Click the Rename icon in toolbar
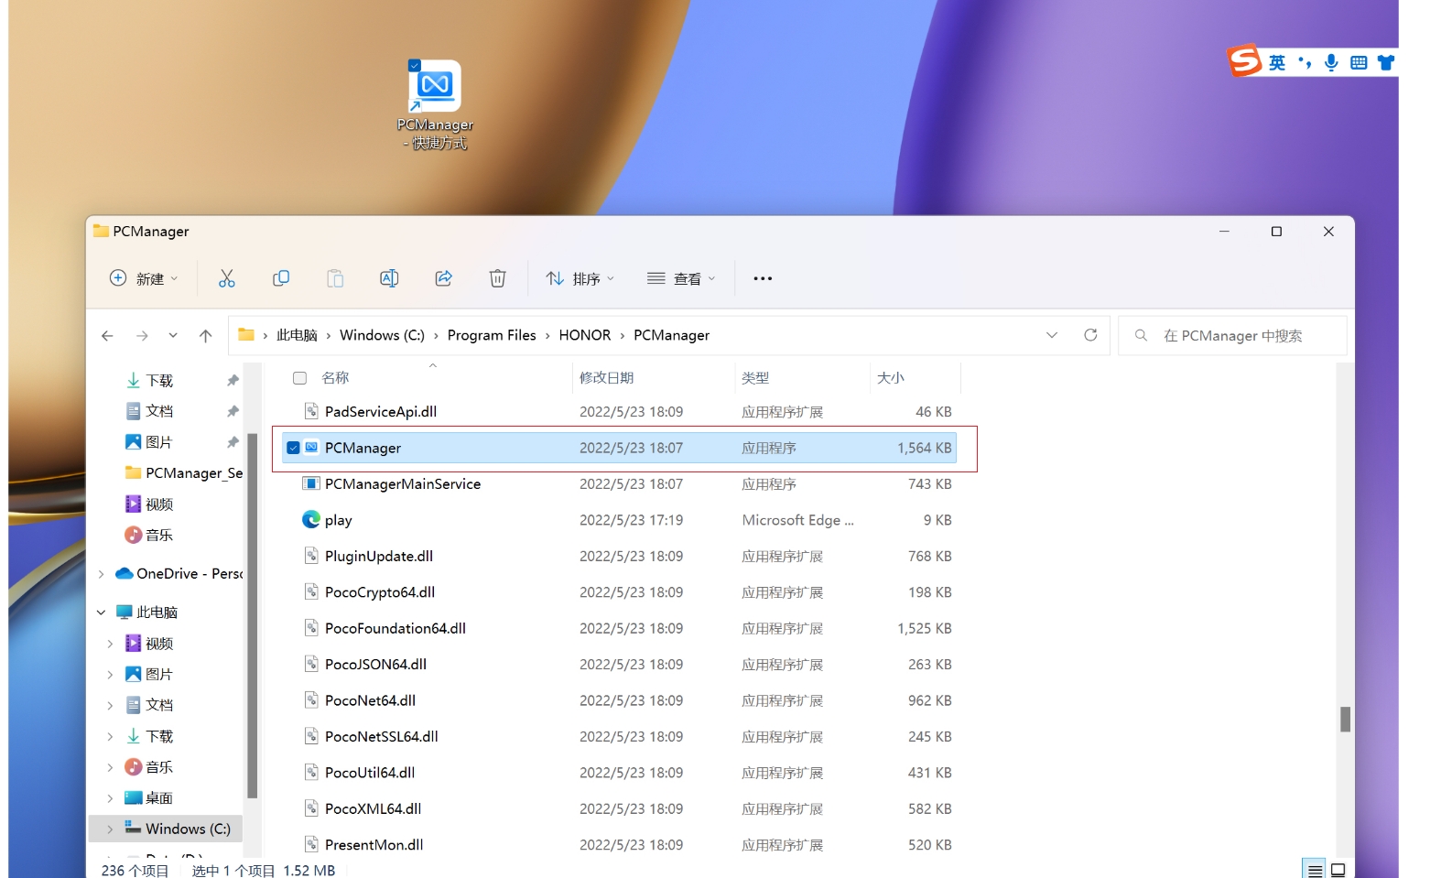 coord(389,278)
